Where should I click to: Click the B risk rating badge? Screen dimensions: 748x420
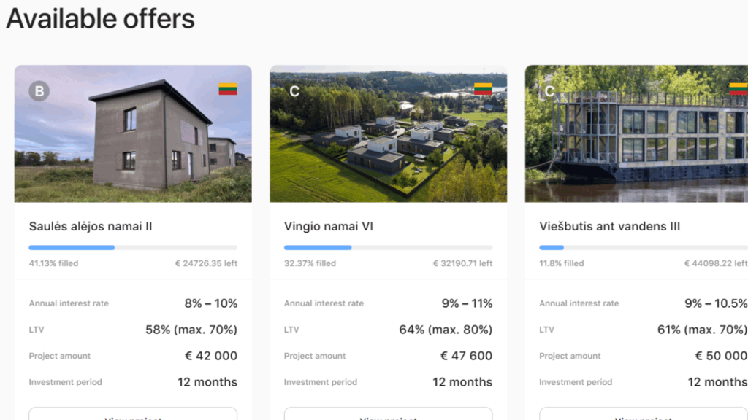(x=39, y=91)
